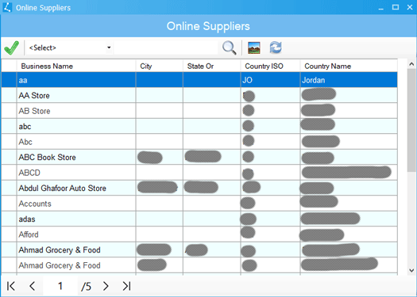The height and width of the screenshot is (297, 417).
Task: Sort by Country Name column header
Action: pyautogui.click(x=349, y=66)
